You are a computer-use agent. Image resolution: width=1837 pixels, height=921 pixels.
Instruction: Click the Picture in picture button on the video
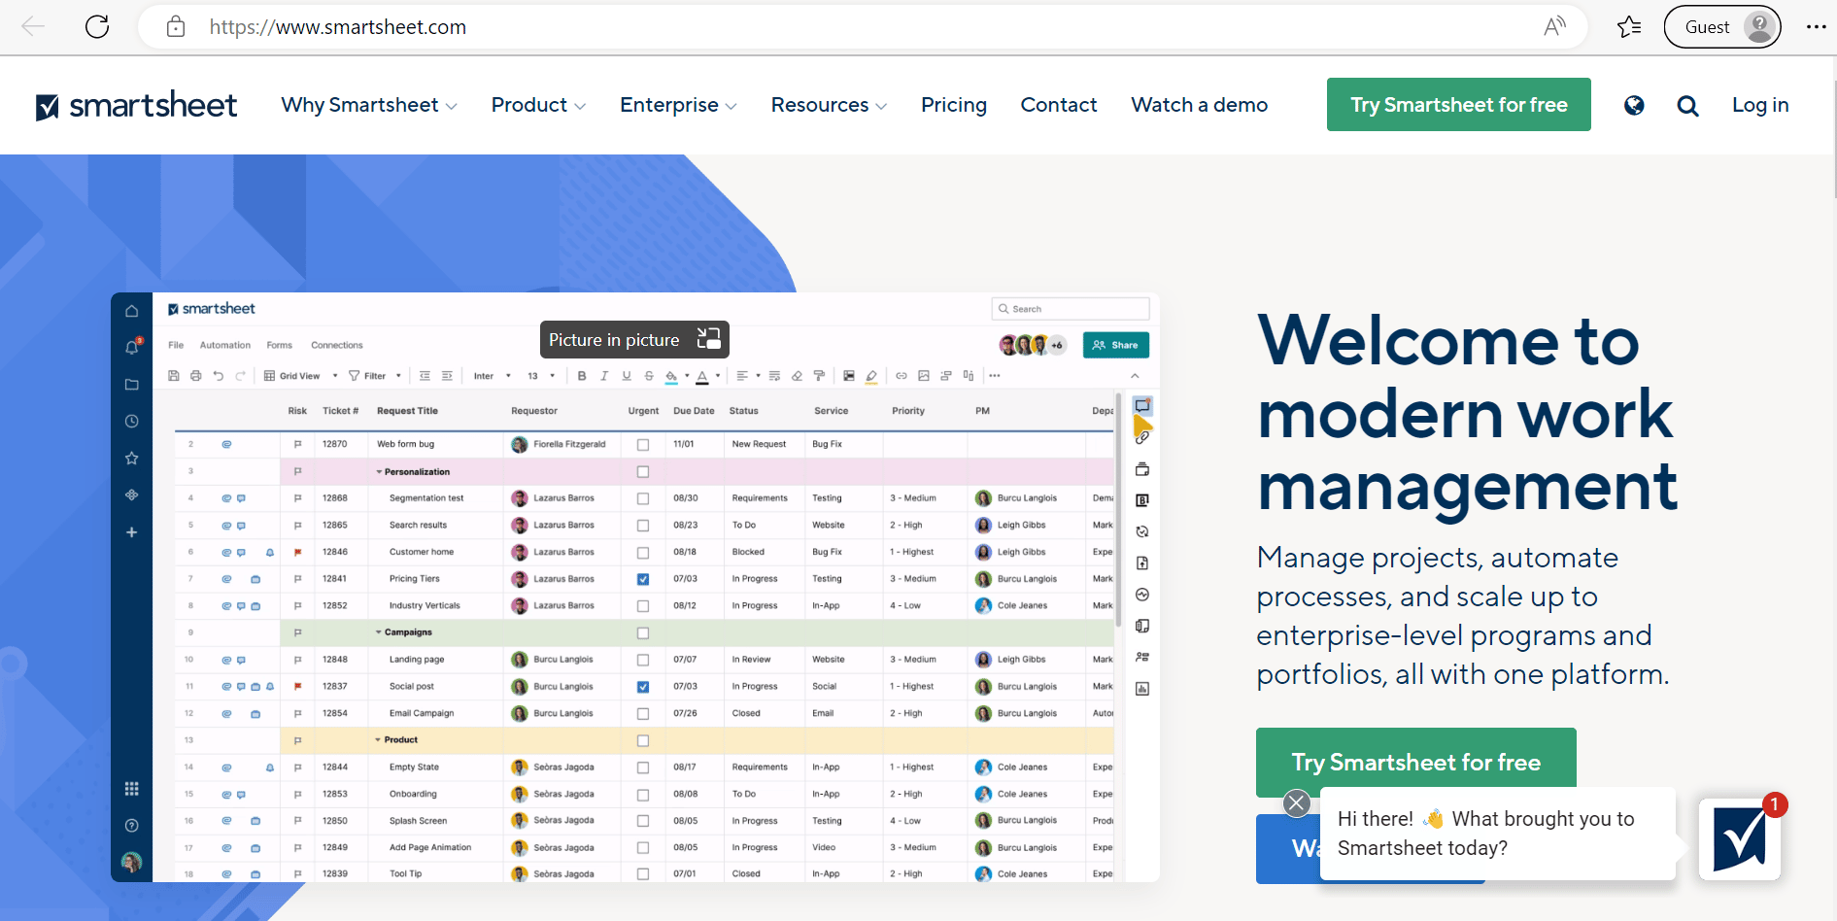click(x=634, y=340)
